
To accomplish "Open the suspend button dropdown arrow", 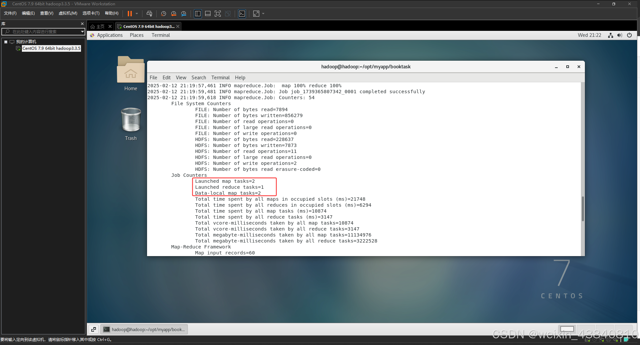I will [x=136, y=14].
